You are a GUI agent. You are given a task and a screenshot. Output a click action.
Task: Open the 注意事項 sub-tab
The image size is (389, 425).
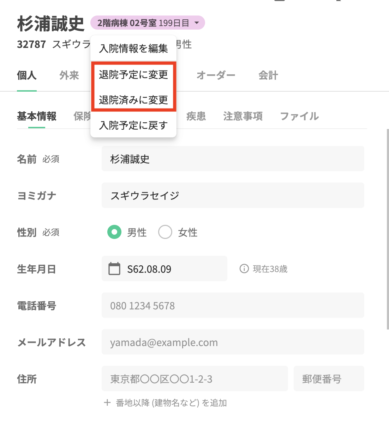click(243, 116)
